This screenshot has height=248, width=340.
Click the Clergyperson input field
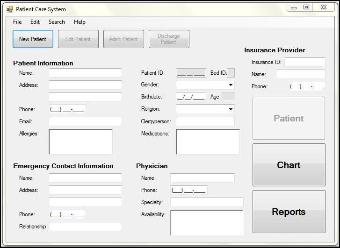(205, 121)
